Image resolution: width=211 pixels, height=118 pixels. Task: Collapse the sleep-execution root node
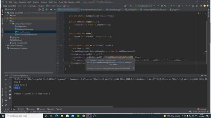tap(5, 13)
